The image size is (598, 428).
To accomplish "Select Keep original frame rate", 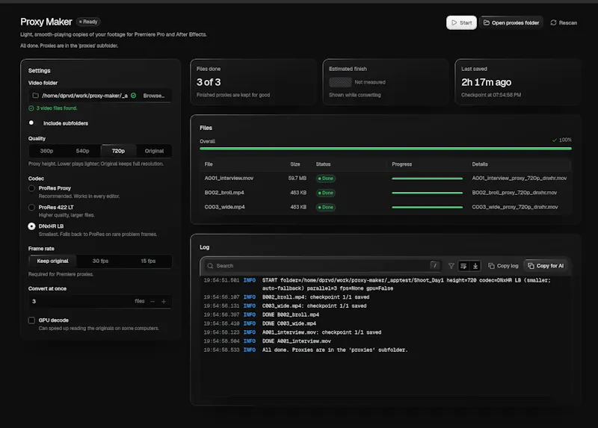I will [x=52, y=261].
